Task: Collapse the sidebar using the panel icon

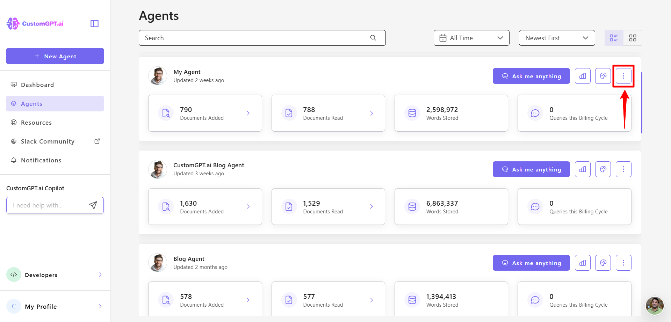Action: (x=94, y=23)
